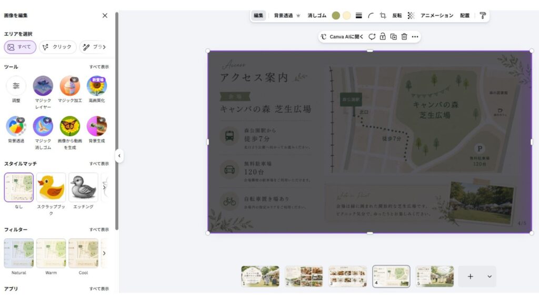This screenshot has width=539, height=303.
Task: Choose the クリック area selection mode
Action: point(57,47)
